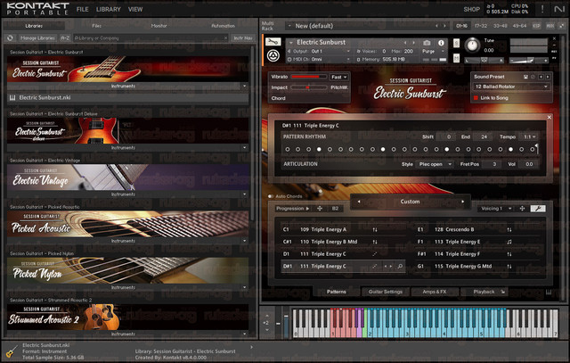Open the Electric Sunburst.nki file

coord(128,97)
